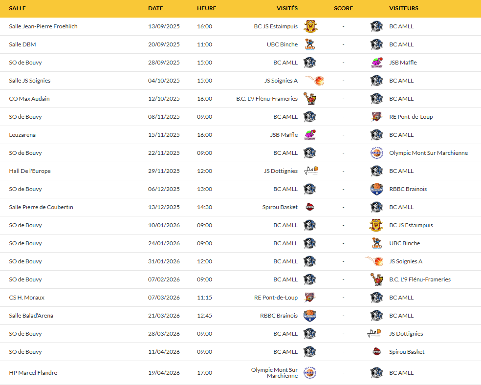Image resolution: width=481 pixels, height=385 pixels.
Task: Click Spirou Basket logo on 13/12/2025 row
Action: pos(310,207)
